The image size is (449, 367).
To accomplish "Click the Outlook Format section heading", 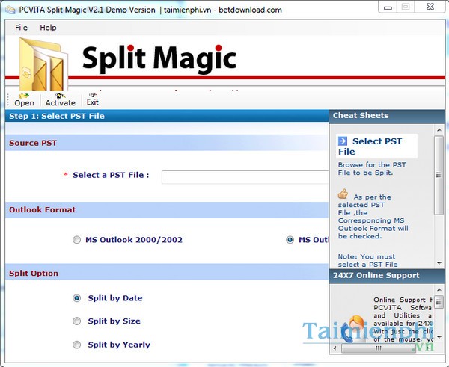I will coord(43,210).
